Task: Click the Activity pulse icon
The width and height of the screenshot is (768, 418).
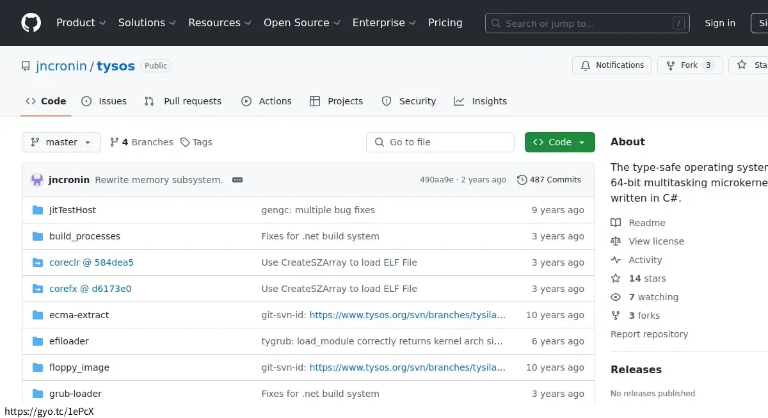Action: pyautogui.click(x=616, y=260)
